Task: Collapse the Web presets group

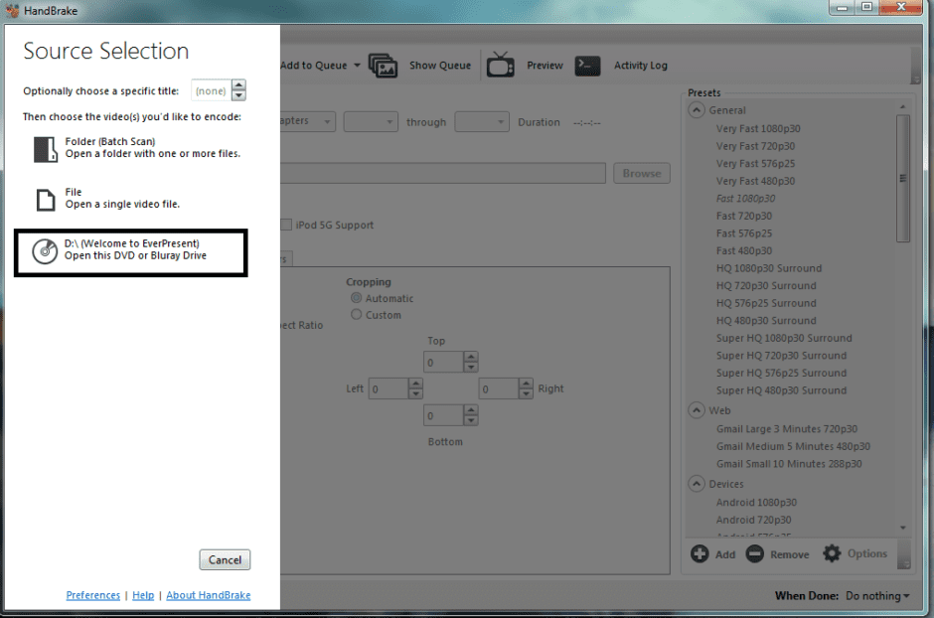Action: [x=696, y=410]
